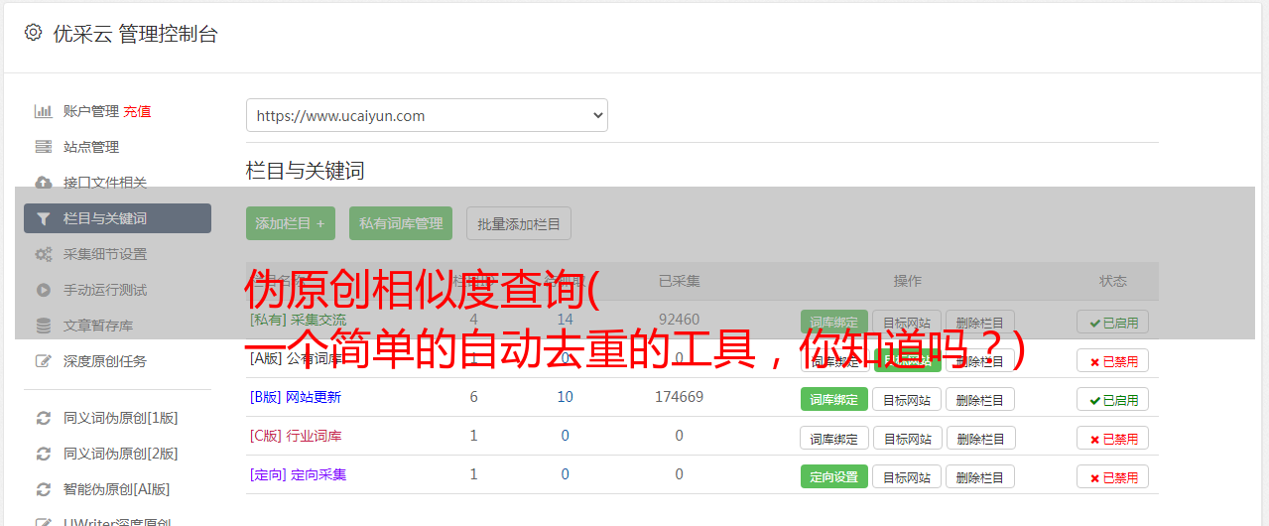Click the collected count 92460
The height and width of the screenshot is (526, 1269).
pyautogui.click(x=679, y=320)
